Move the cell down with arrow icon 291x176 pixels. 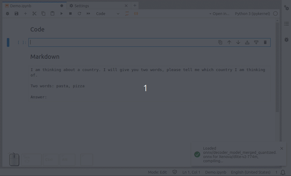point(238,42)
